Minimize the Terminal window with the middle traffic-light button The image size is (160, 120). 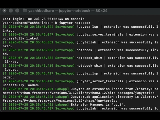pos(11,10)
